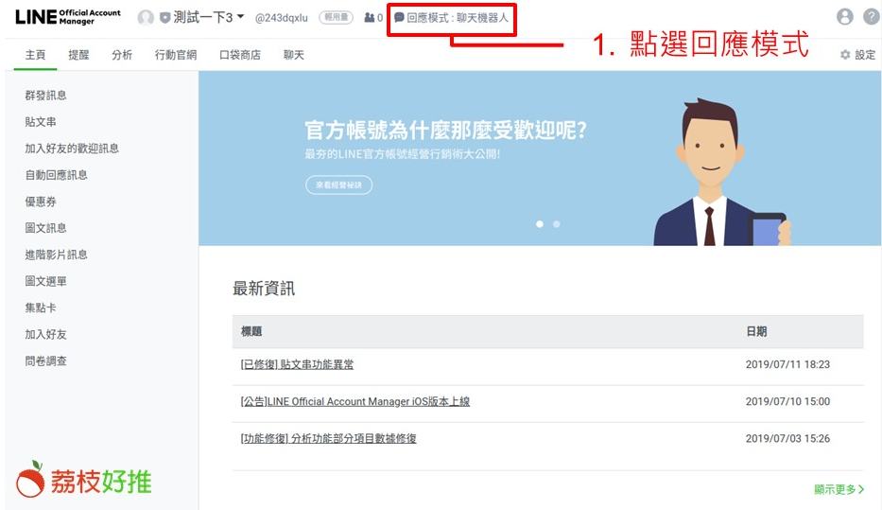
Task: Switch to the 分析 tab
Action: point(122,55)
